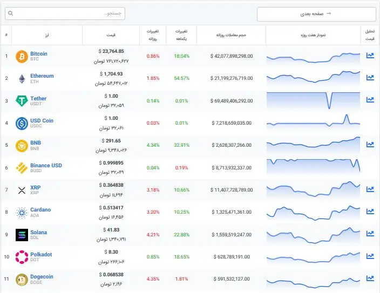Click the Tether coin logo
The image size is (380, 293).
22,101
